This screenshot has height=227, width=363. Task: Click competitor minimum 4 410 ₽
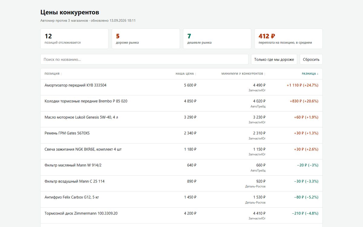(259, 213)
